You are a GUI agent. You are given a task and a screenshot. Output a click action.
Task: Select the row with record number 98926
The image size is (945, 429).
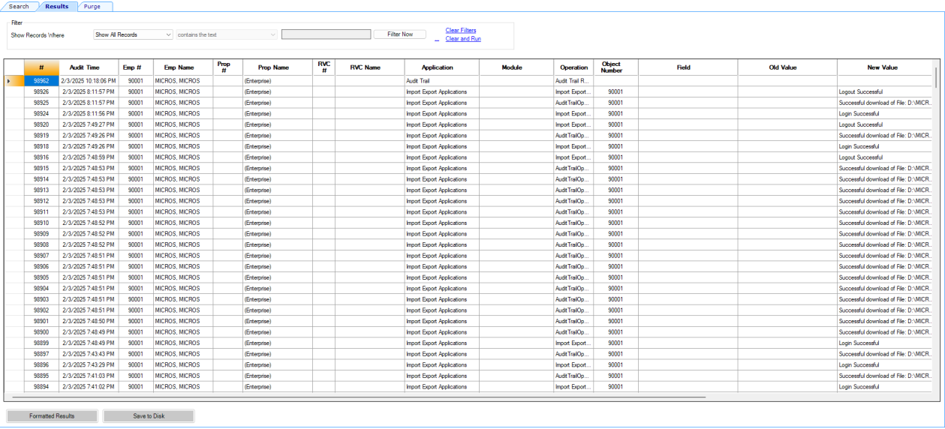pos(41,91)
